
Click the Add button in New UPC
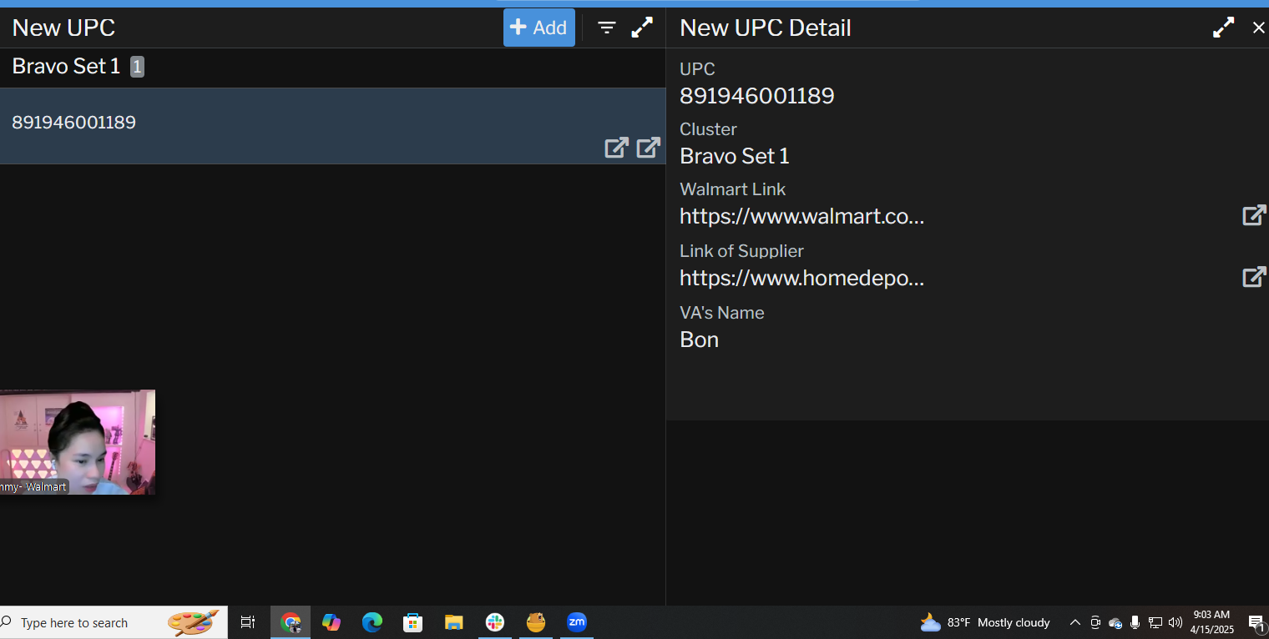tap(538, 28)
